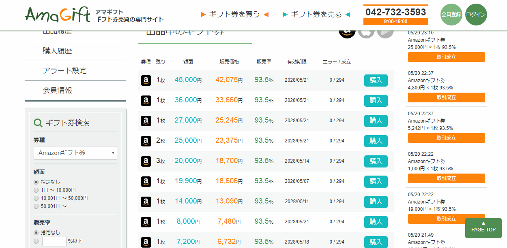Select the 50,001円～ face value radio
The height and width of the screenshot is (248, 507).
click(36, 206)
